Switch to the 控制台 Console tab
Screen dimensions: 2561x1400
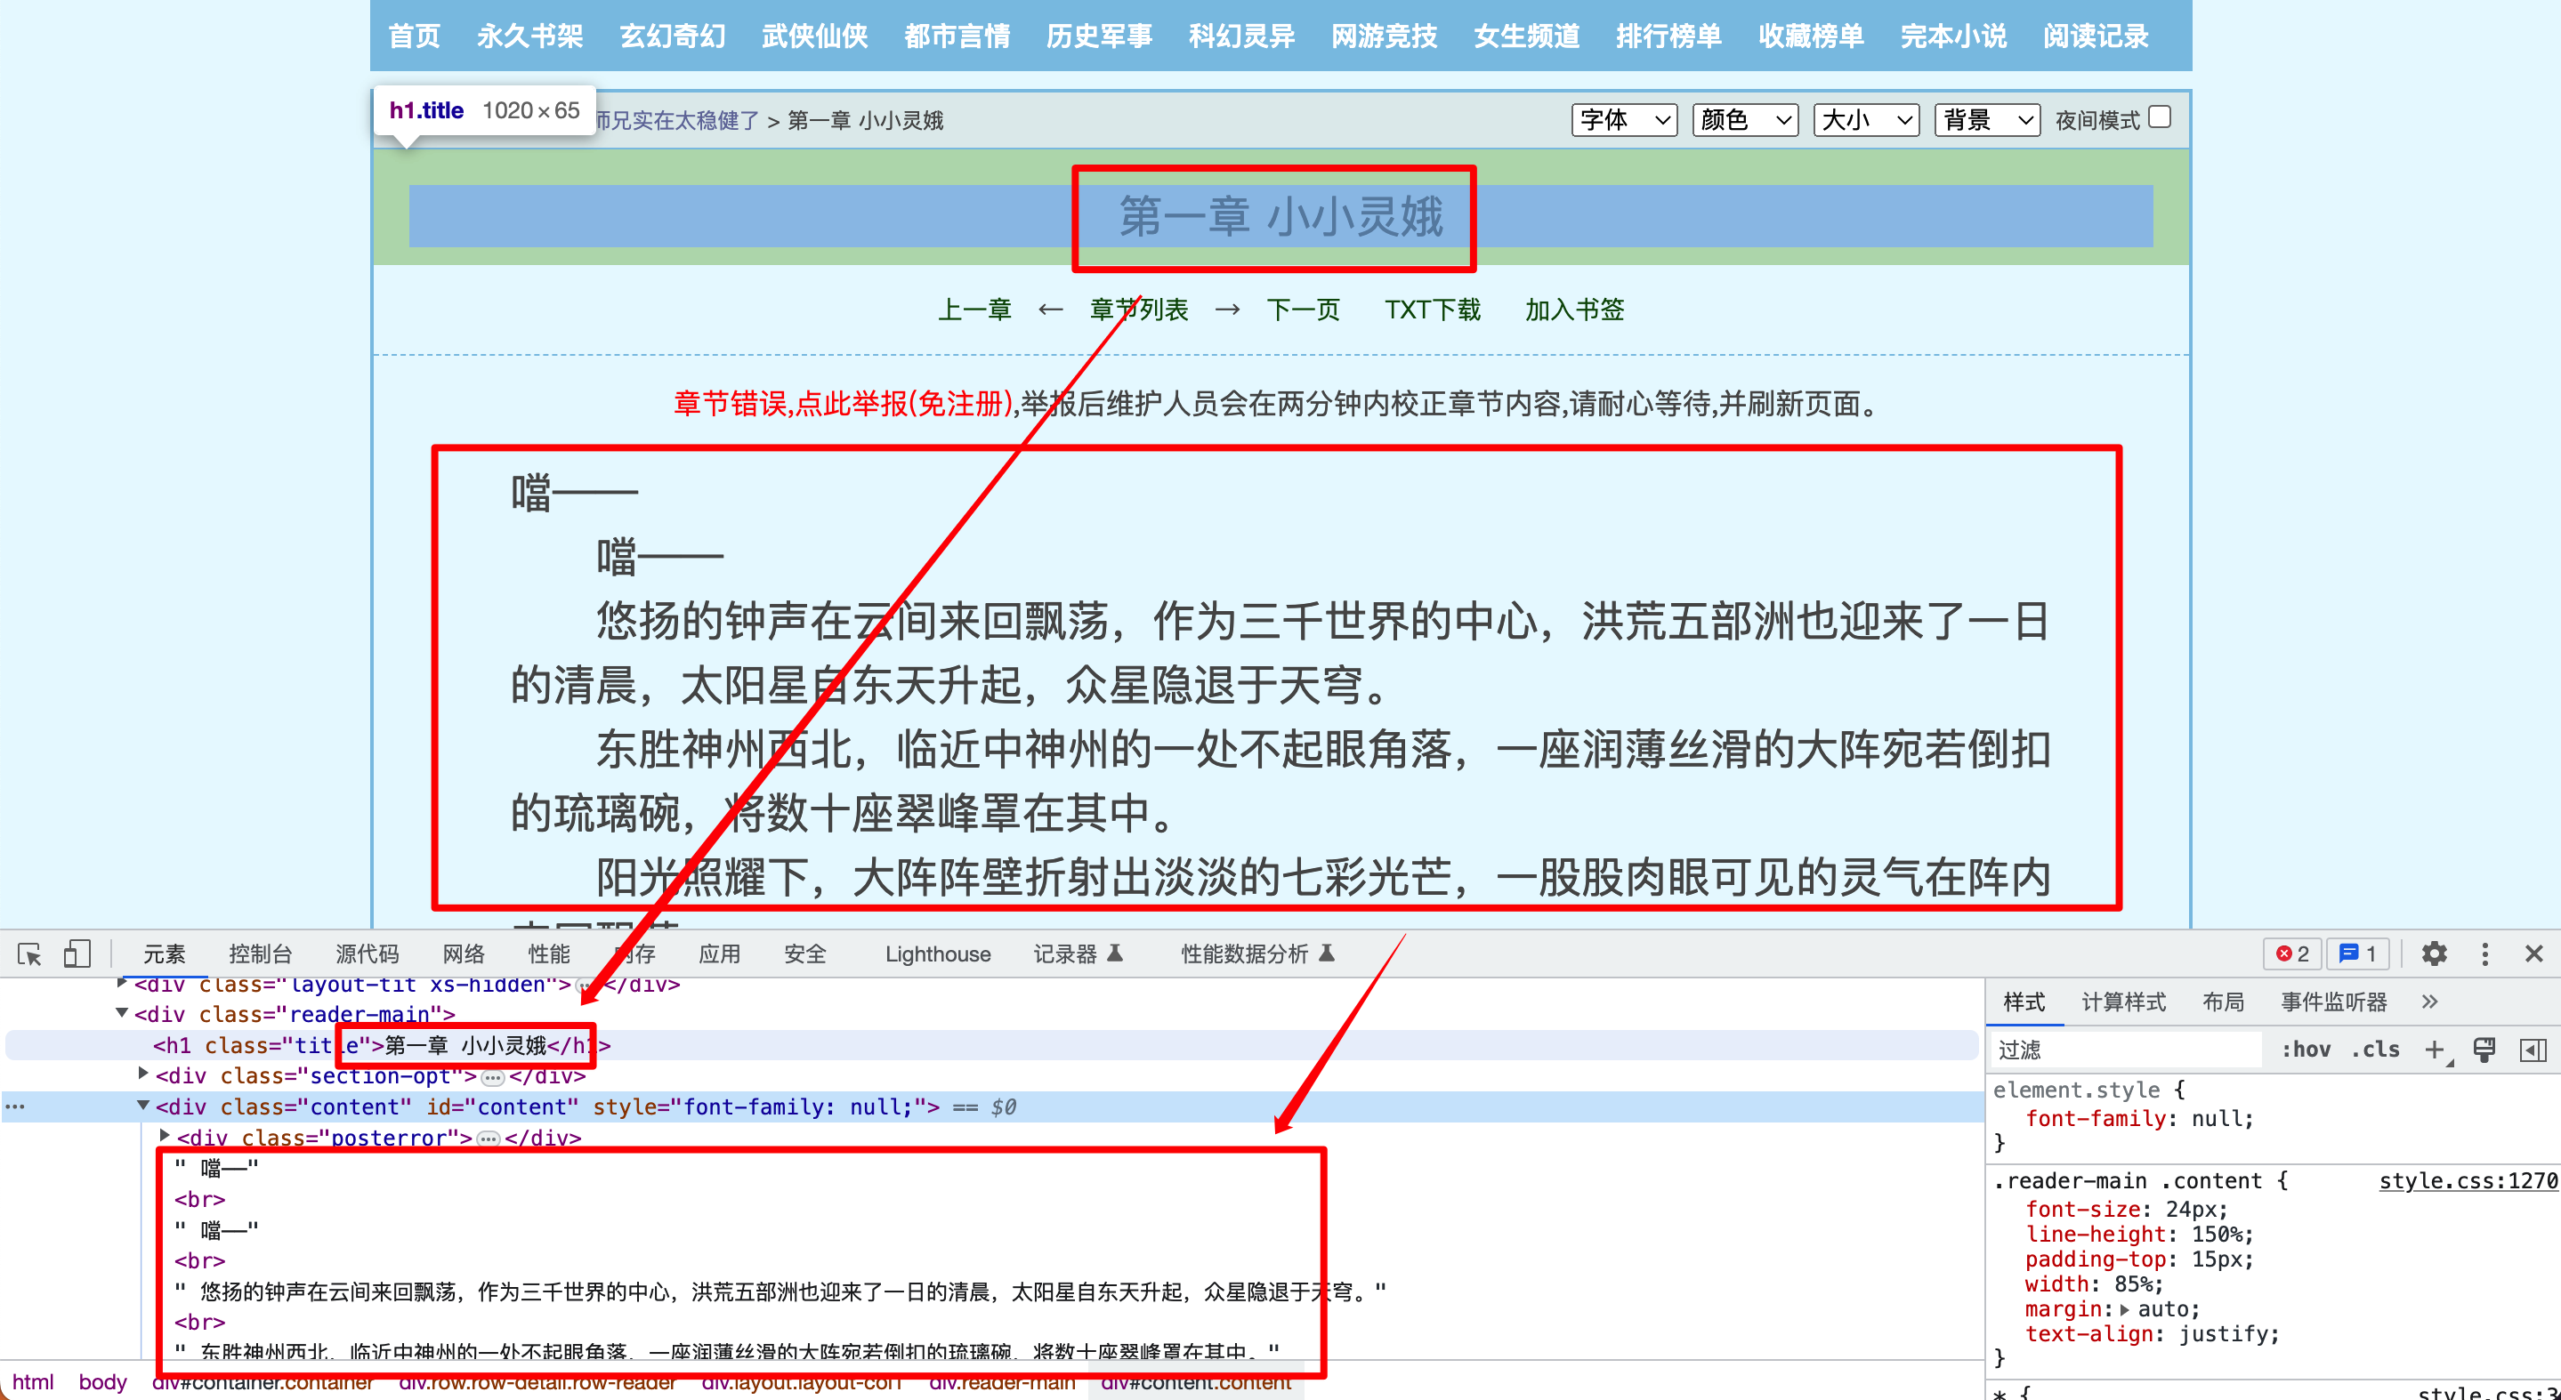pyautogui.click(x=261, y=953)
